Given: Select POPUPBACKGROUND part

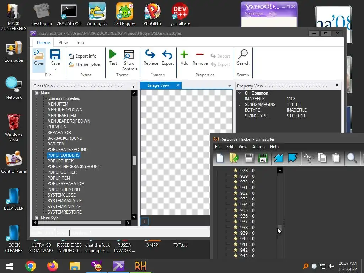Looking at the screenshot, I should [68, 150].
